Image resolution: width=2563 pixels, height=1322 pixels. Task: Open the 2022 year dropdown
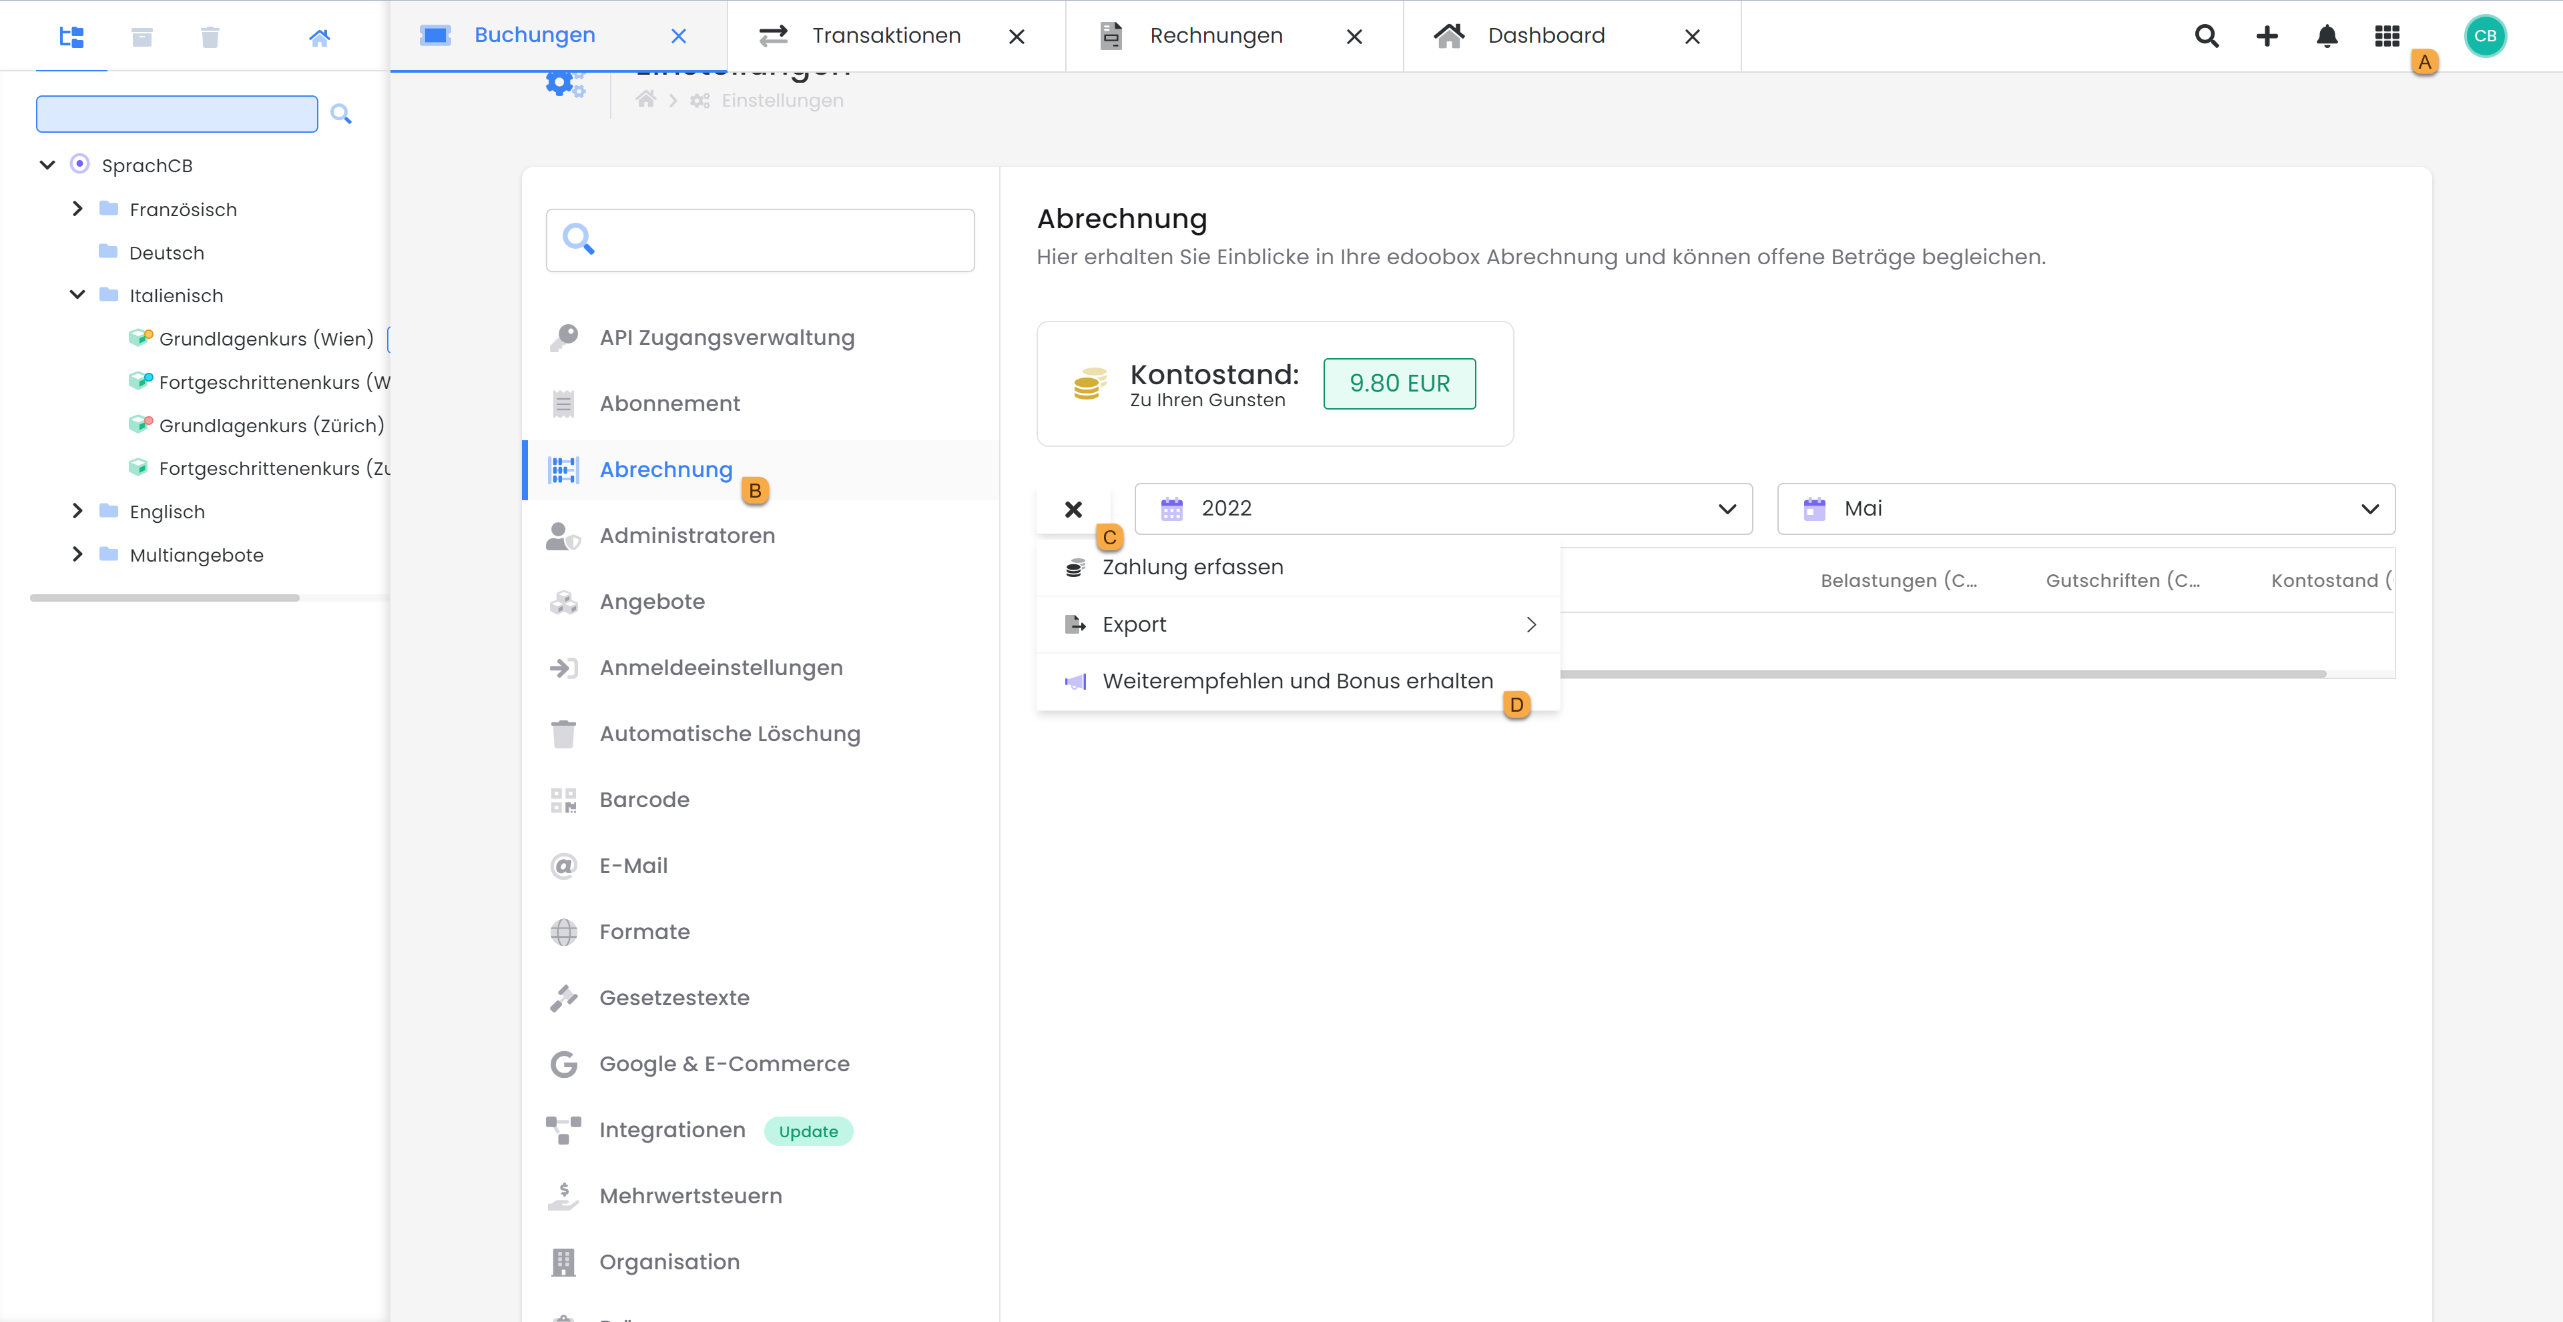point(1442,509)
